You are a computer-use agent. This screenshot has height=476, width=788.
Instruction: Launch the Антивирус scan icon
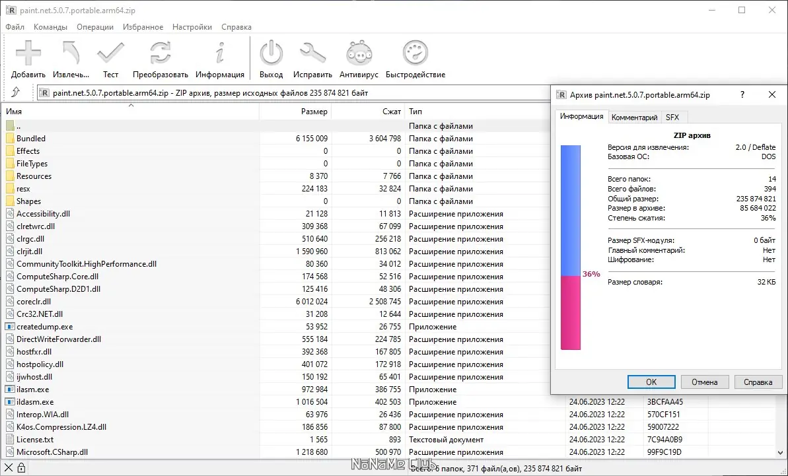tap(359, 53)
